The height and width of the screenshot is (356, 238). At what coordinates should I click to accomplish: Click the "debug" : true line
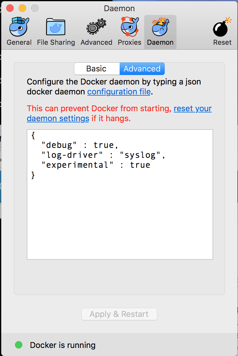tap(80, 145)
